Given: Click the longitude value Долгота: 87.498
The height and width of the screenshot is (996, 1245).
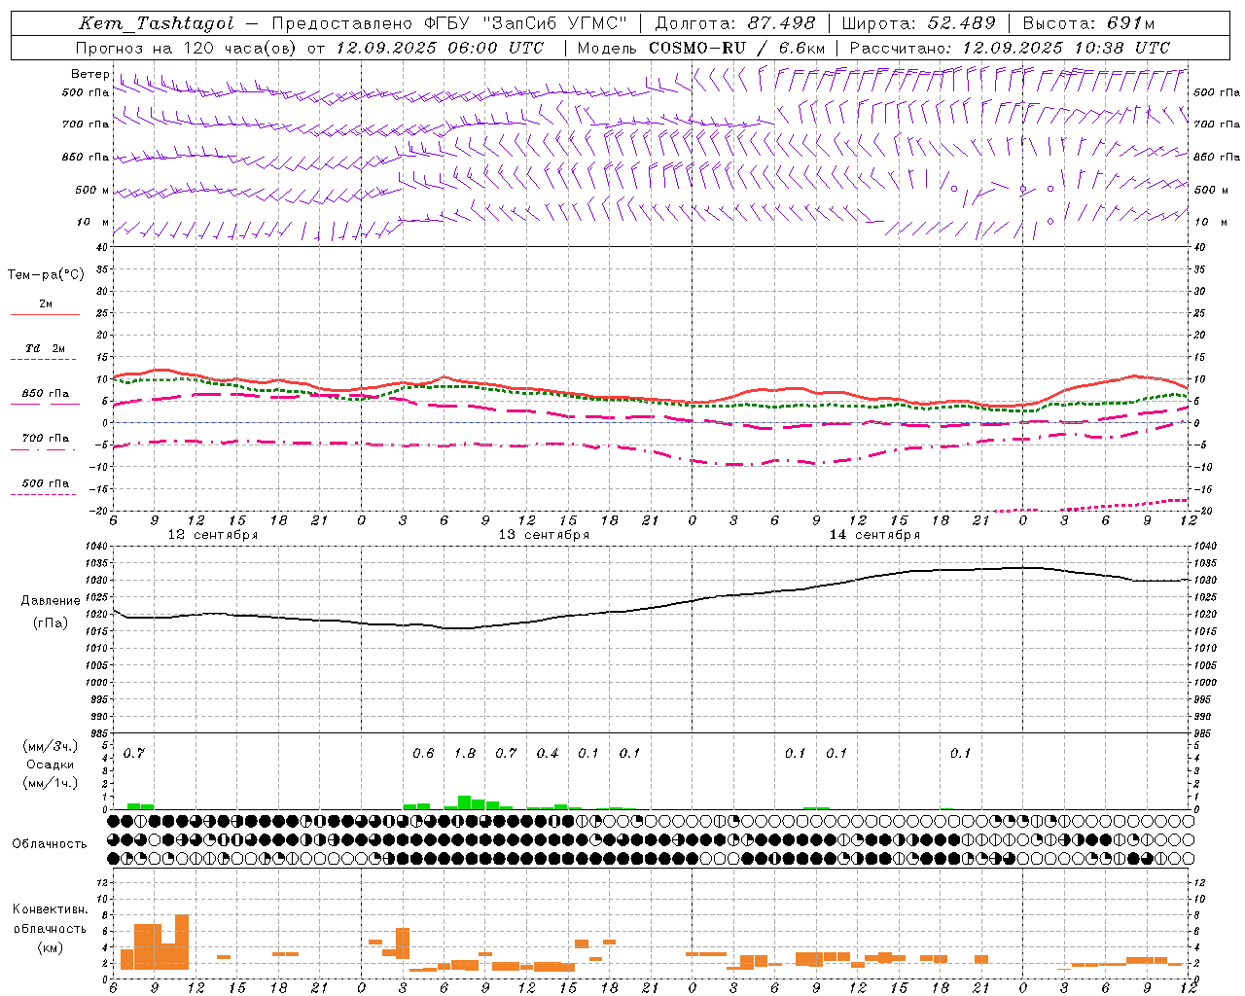Looking at the screenshot, I should point(735,23).
